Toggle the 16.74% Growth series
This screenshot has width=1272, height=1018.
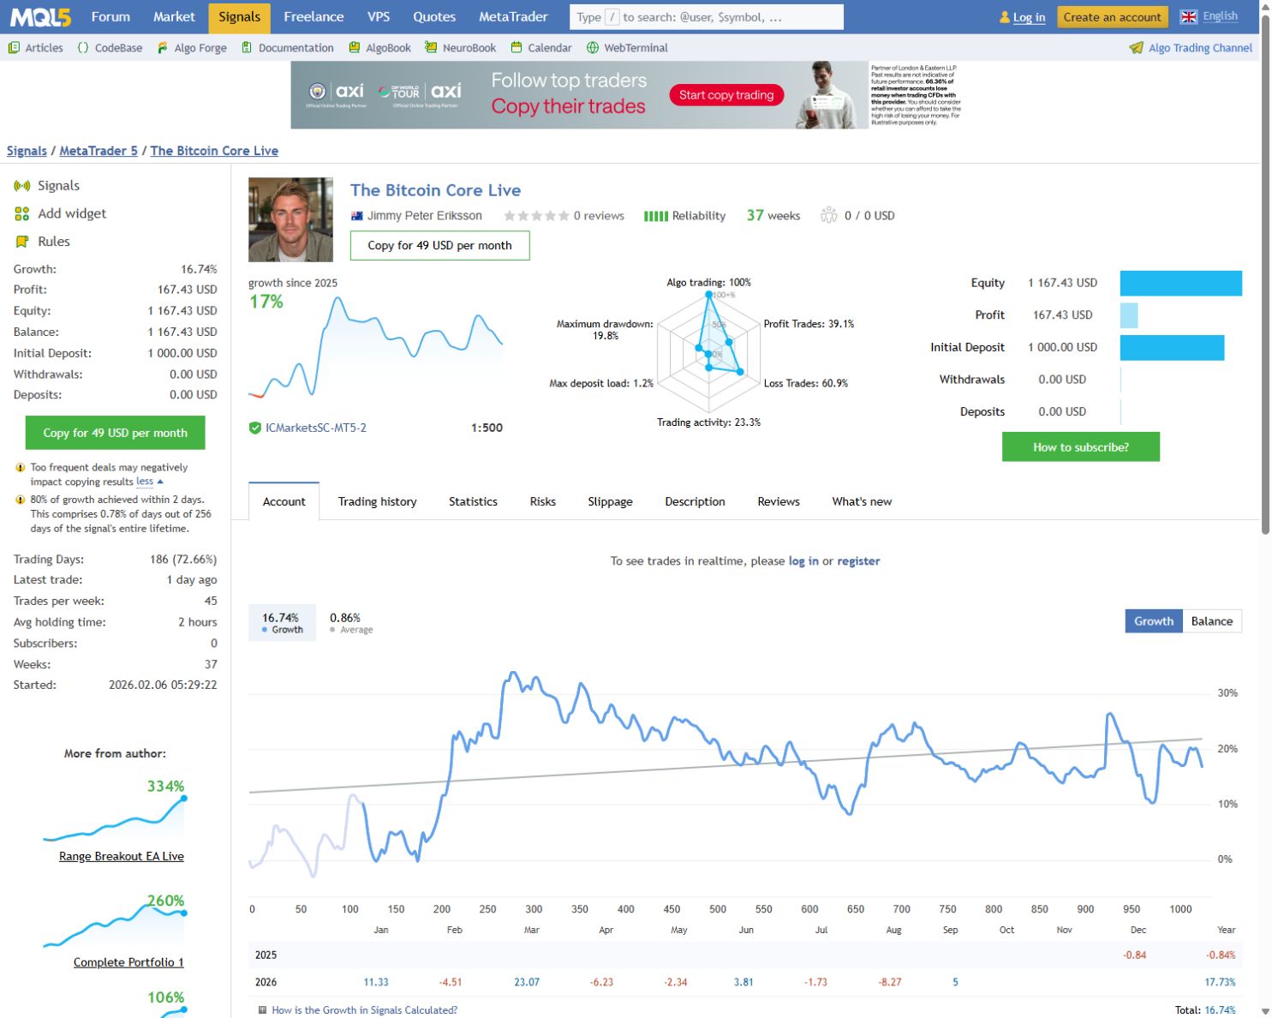coord(282,623)
